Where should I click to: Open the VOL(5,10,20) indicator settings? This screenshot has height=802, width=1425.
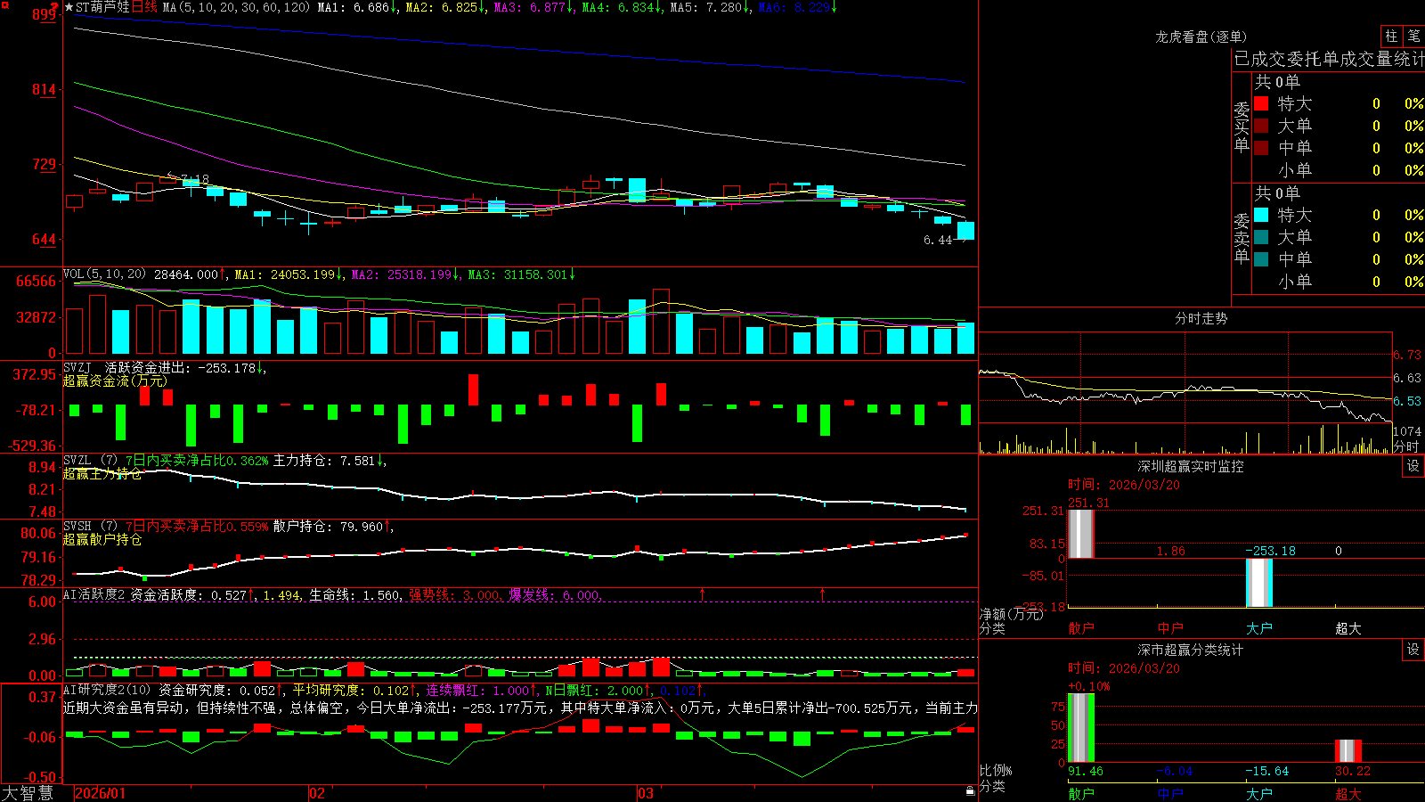tap(104, 274)
